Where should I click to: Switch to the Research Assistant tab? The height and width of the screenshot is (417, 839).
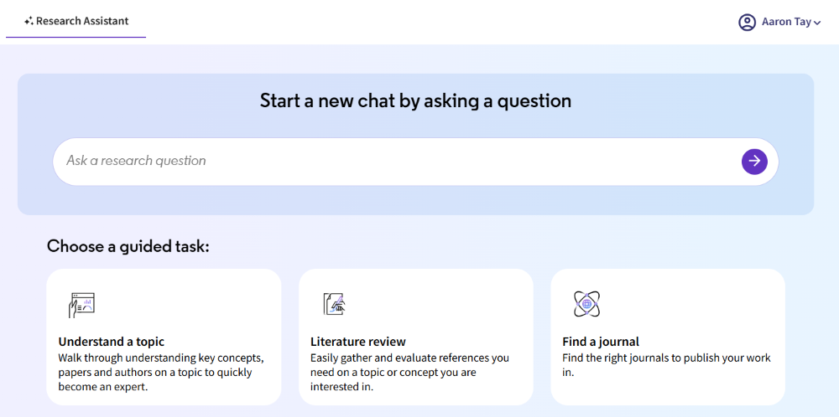(76, 22)
